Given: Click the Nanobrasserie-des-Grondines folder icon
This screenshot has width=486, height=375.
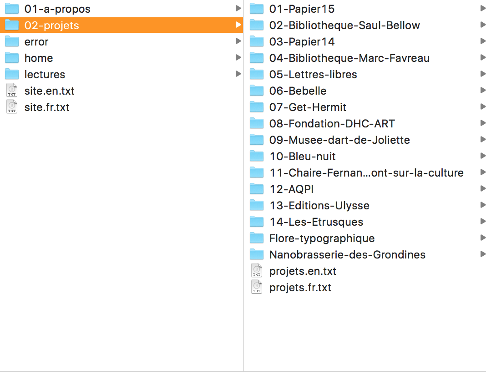Looking at the screenshot, I should tap(257, 255).
